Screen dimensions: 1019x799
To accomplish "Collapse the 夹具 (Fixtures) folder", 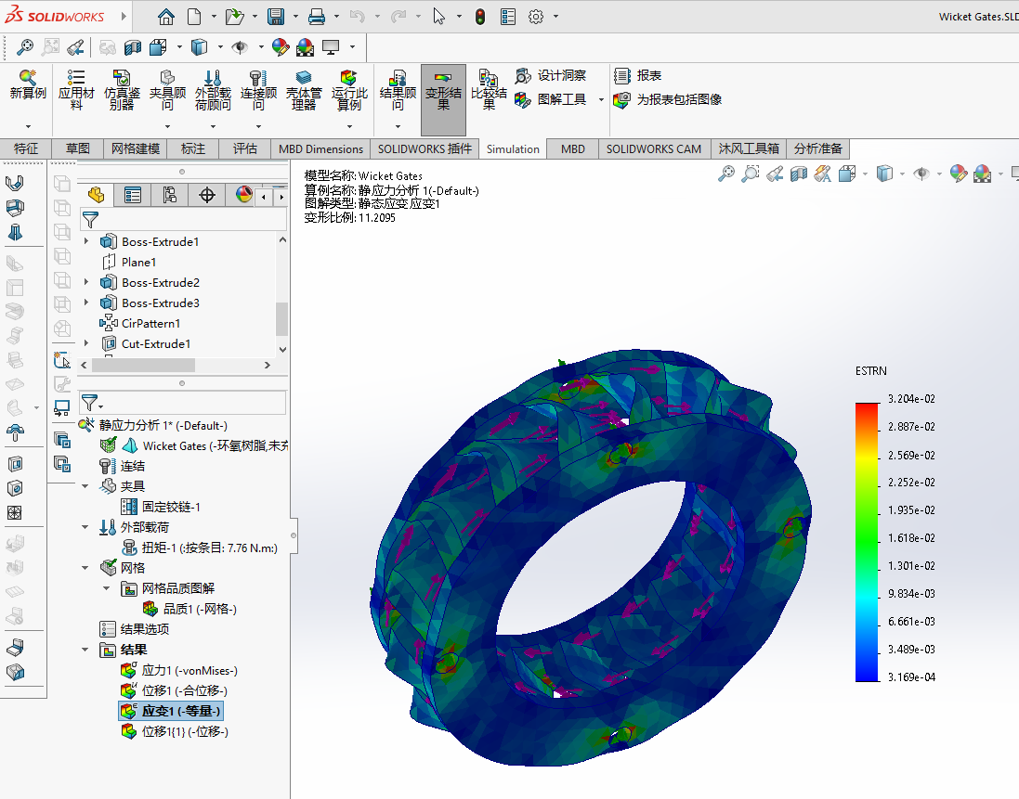I will click(x=85, y=486).
